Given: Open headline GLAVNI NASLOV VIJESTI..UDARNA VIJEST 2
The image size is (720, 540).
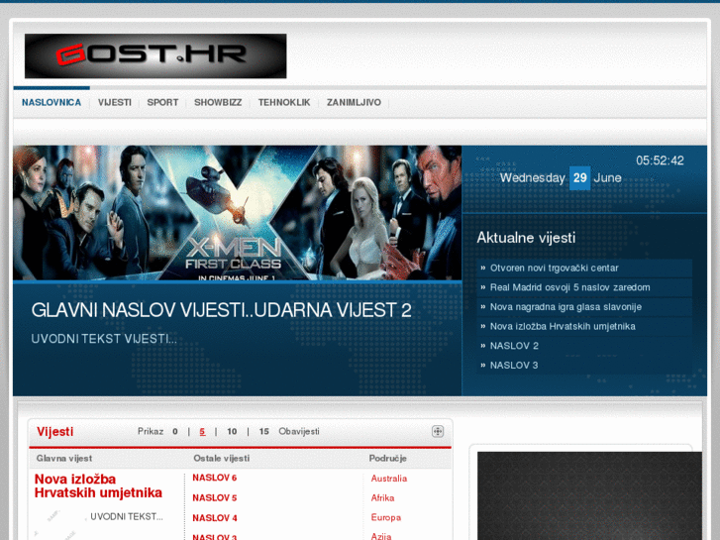Looking at the screenshot, I should tap(221, 310).
